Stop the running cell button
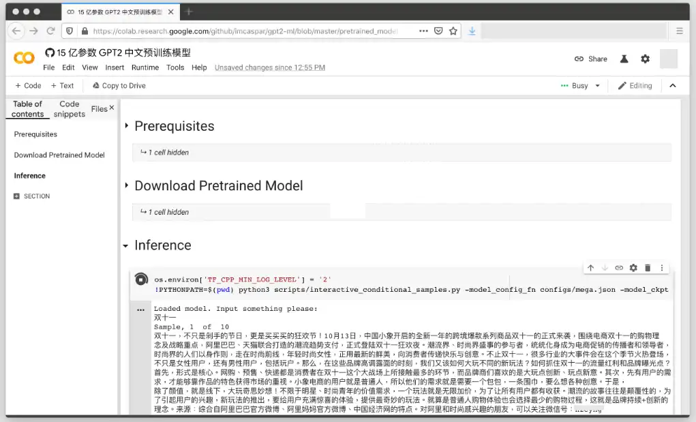 pyautogui.click(x=141, y=279)
